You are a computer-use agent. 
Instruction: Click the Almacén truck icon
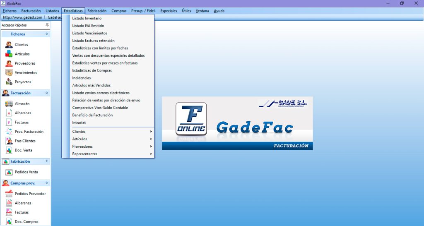coord(9,103)
